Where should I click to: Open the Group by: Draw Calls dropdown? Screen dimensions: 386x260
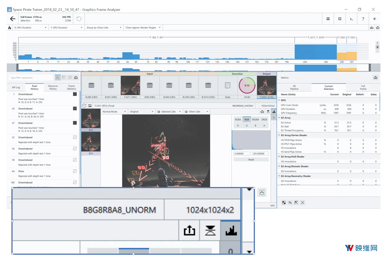point(104,28)
